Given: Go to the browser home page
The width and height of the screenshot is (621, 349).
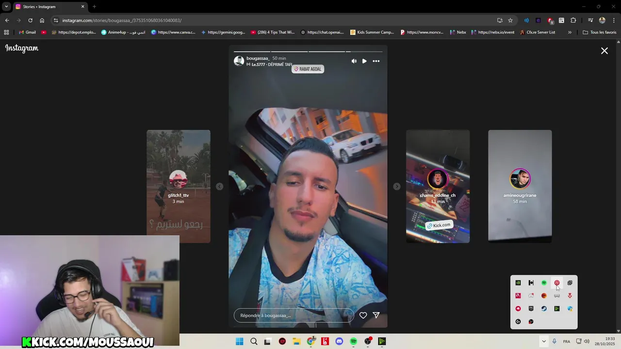Looking at the screenshot, I should 42,20.
